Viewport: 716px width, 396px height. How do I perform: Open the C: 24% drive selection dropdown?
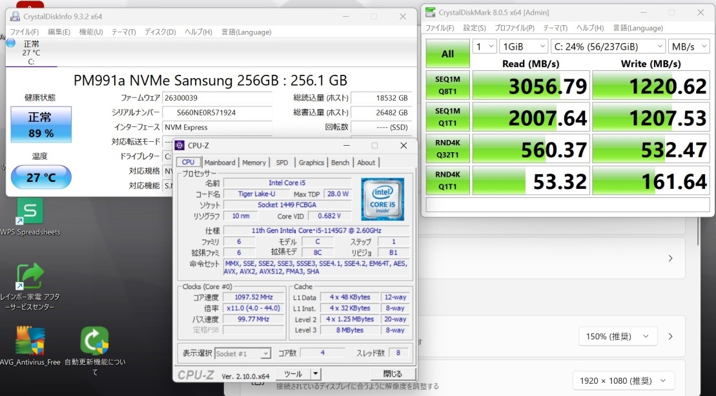608,46
